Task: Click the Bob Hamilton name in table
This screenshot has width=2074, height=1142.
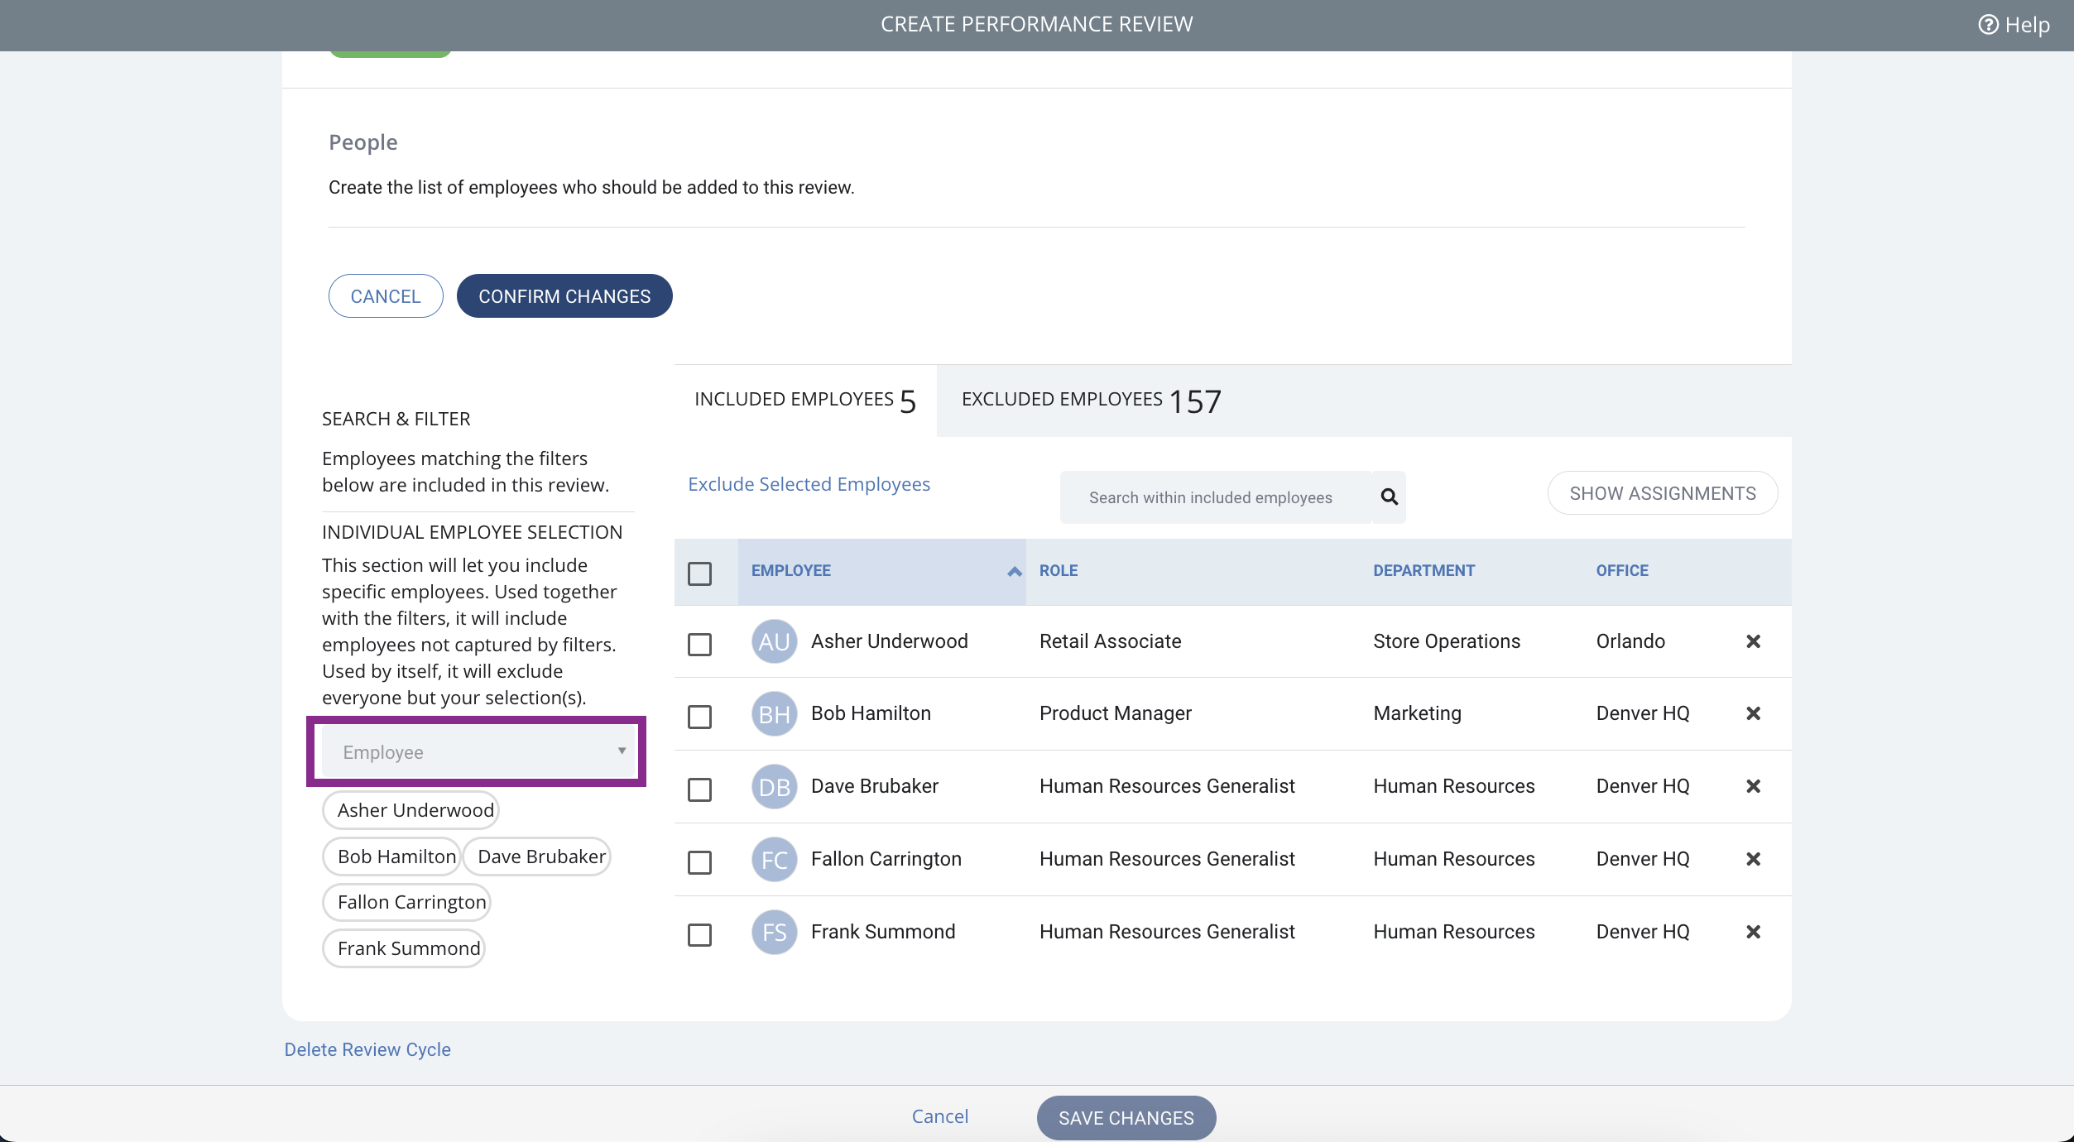Action: coord(871,713)
